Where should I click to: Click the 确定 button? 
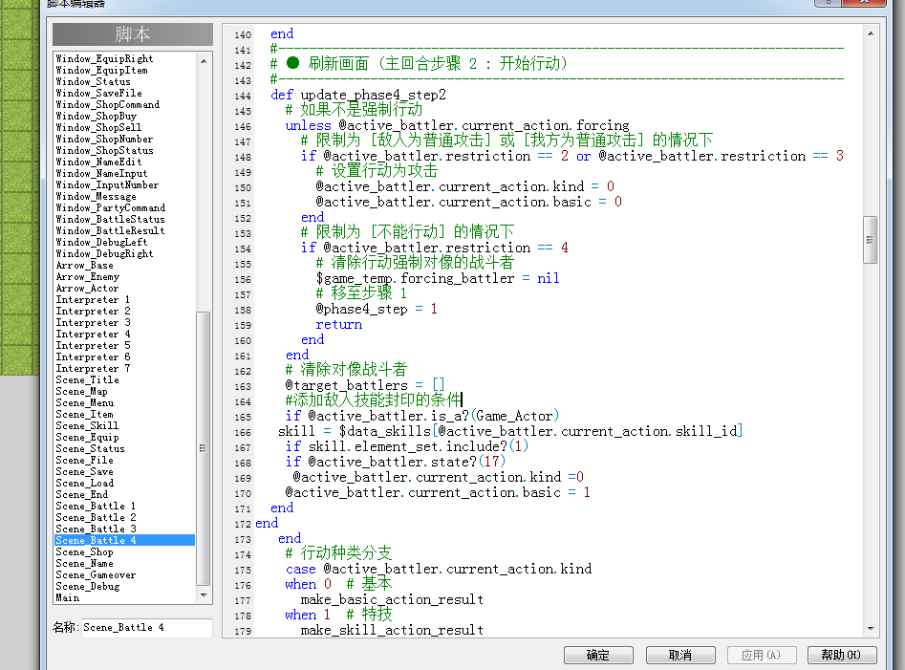598,655
